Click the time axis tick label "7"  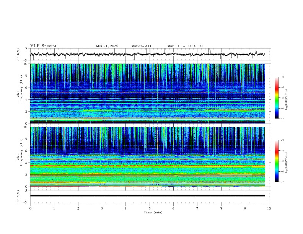[x=197, y=208]
